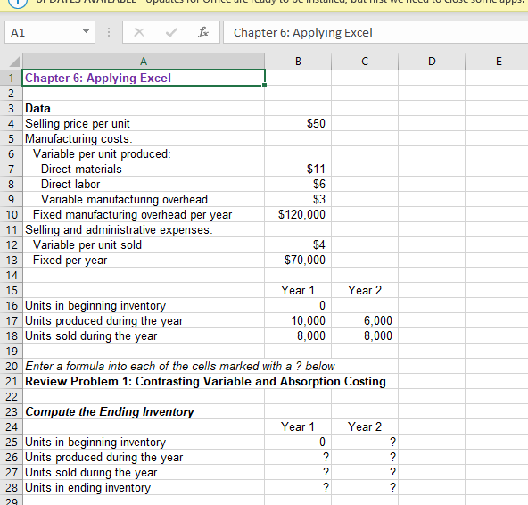
Task: Click 'Variable per unit produced:' cell
Action: [x=144, y=153]
